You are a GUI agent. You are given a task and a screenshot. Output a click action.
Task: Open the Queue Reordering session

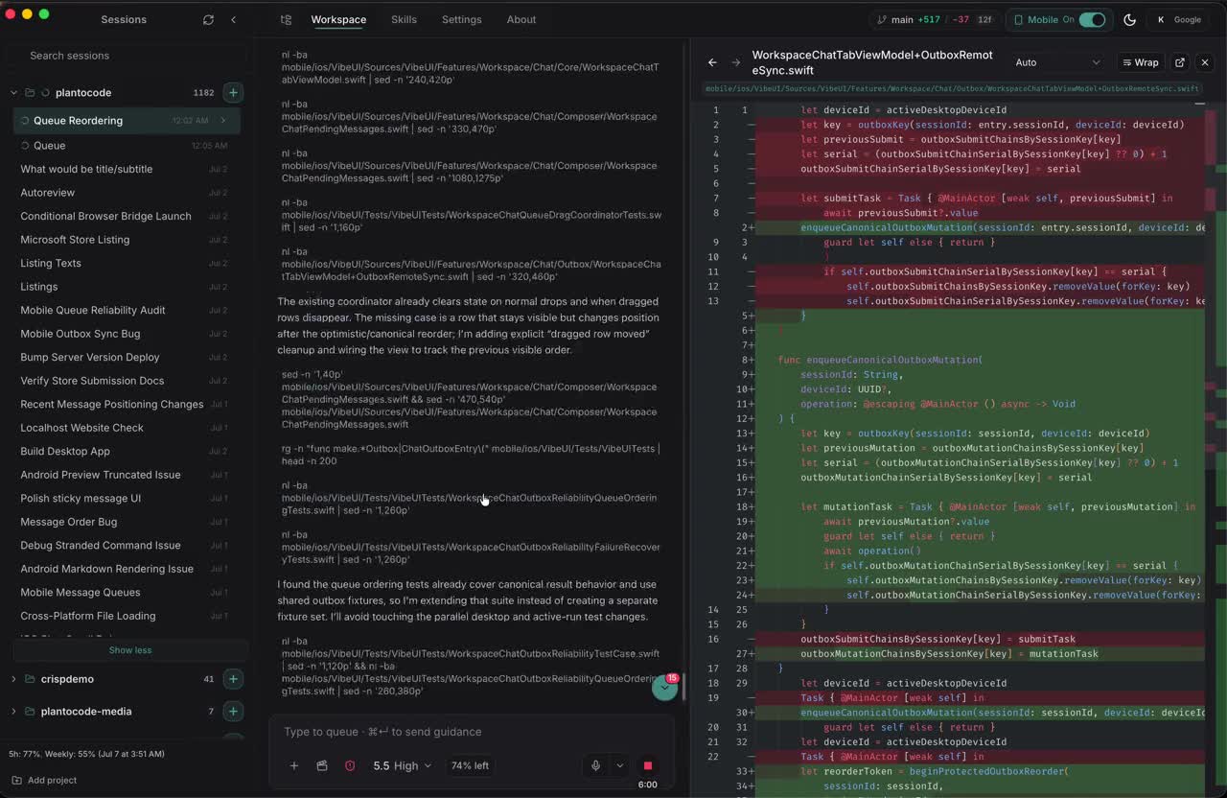click(126, 121)
